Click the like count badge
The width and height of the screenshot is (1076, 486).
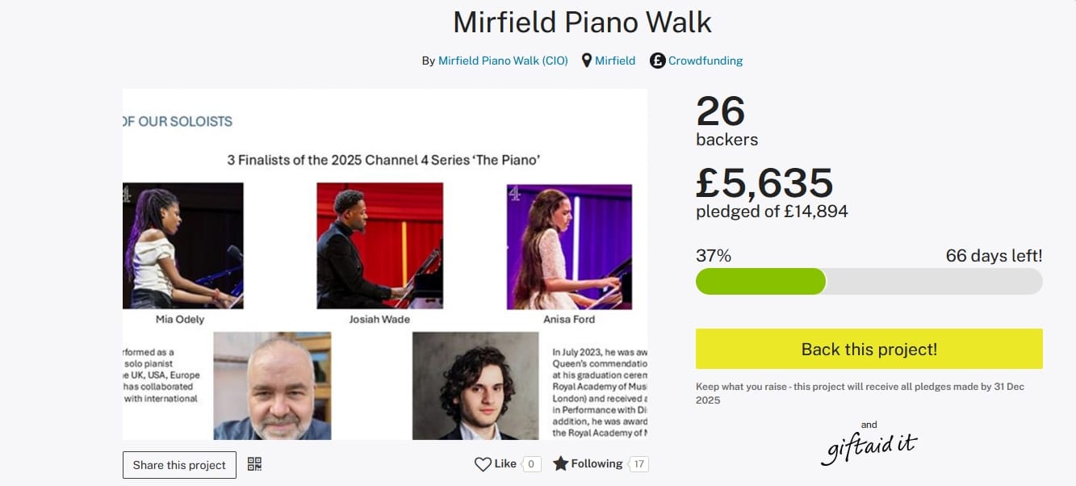[x=531, y=464]
